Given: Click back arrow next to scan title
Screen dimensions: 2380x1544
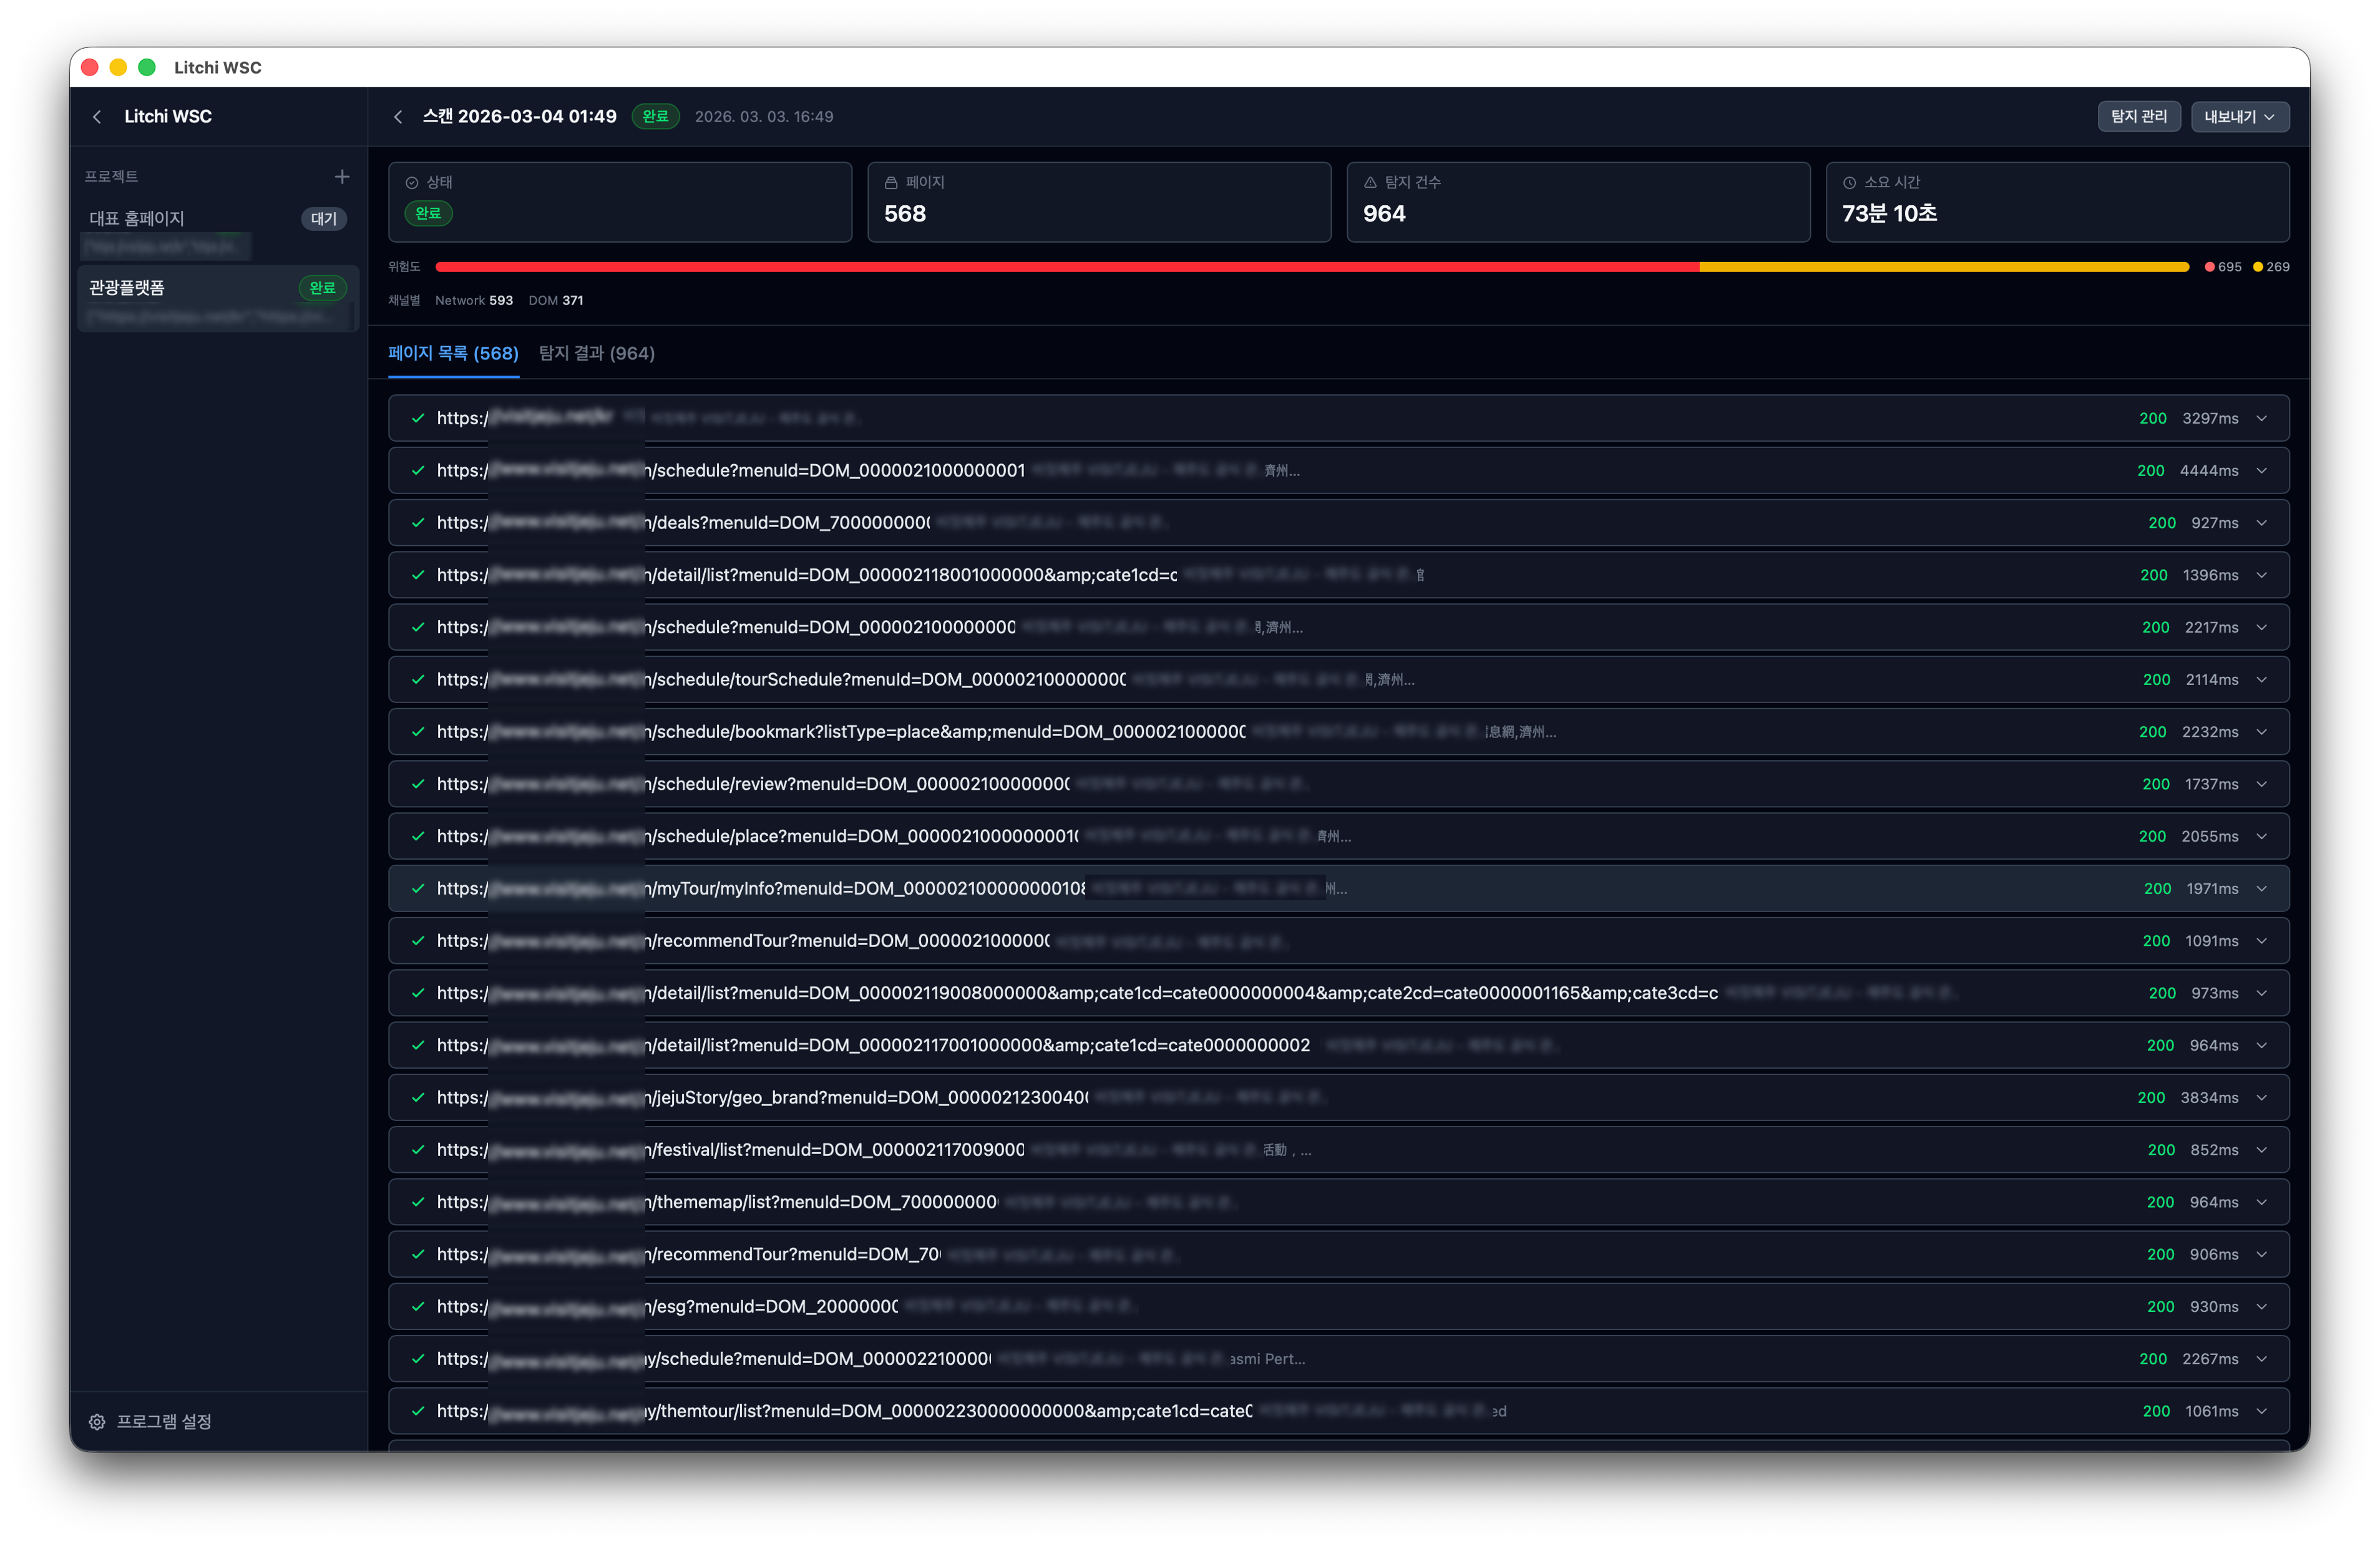Looking at the screenshot, I should (398, 117).
